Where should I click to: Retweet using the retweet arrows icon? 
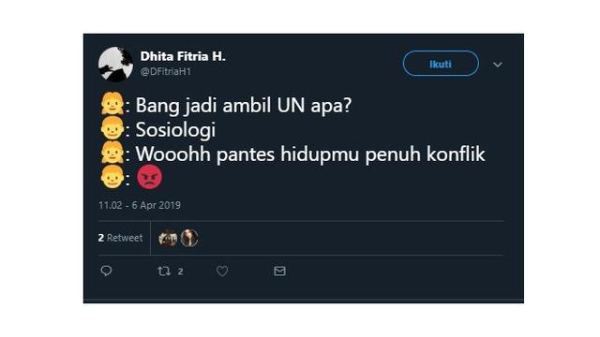164,271
